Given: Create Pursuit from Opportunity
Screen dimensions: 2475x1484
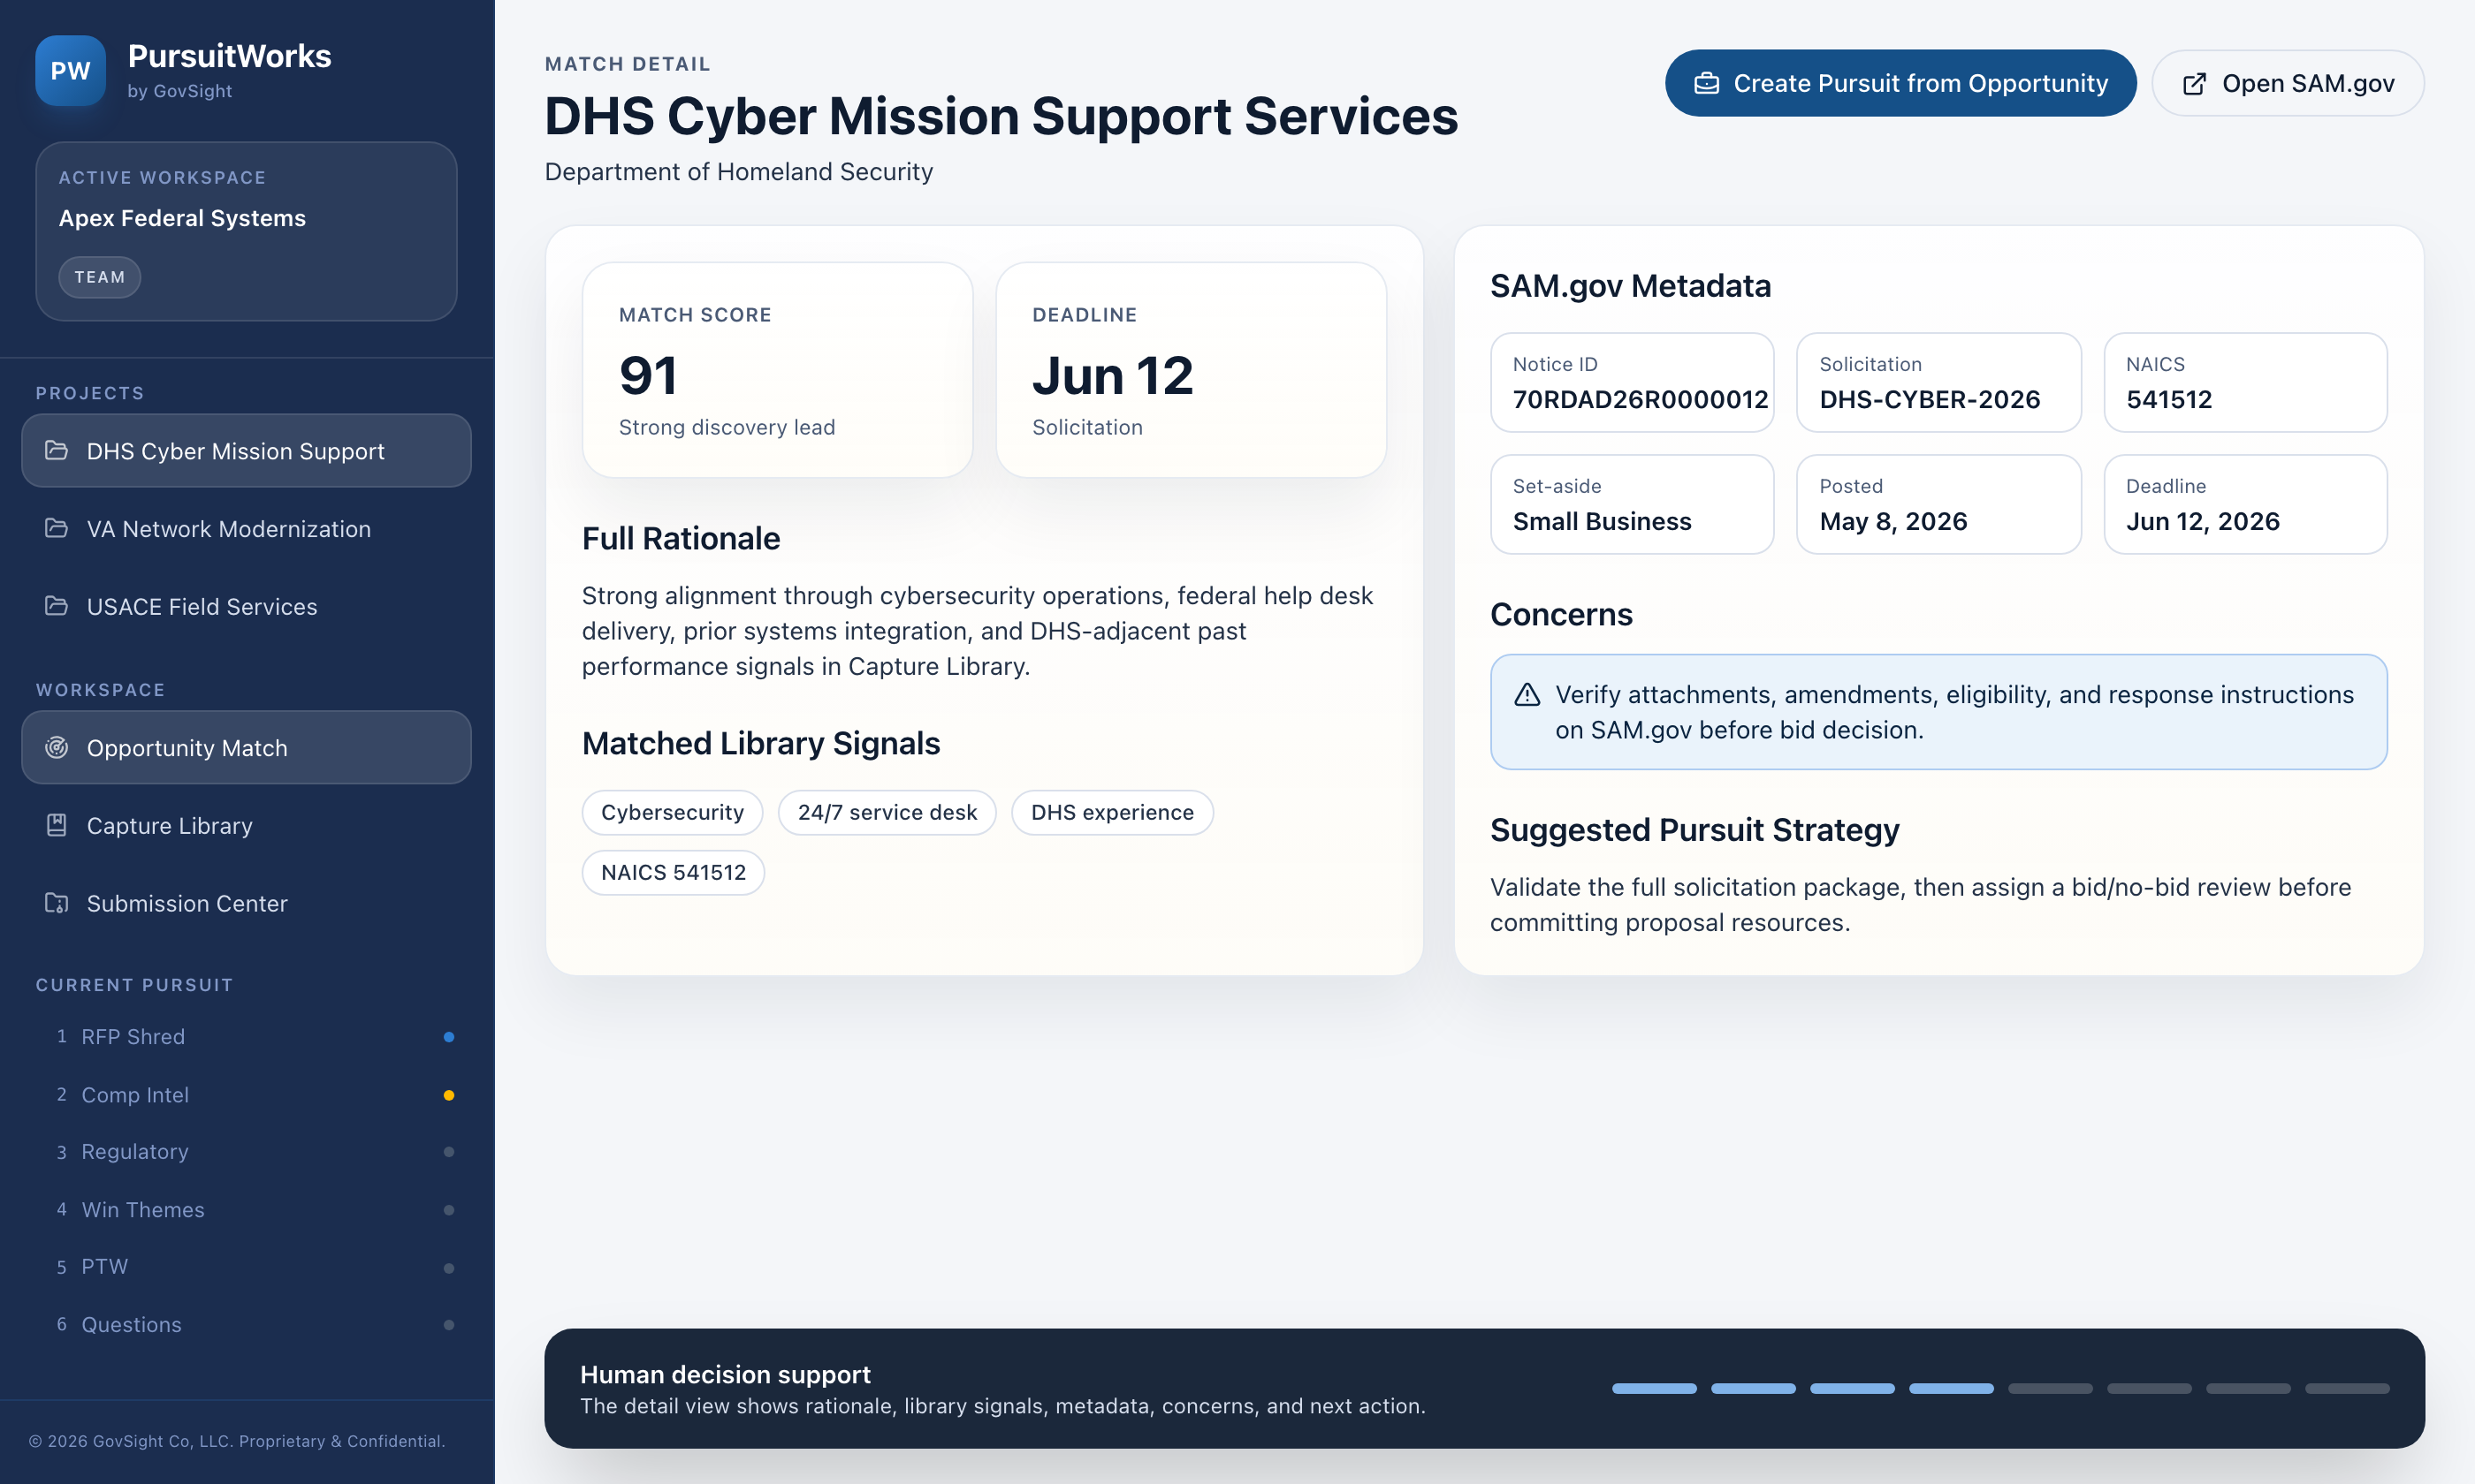Looking at the screenshot, I should [1900, 83].
